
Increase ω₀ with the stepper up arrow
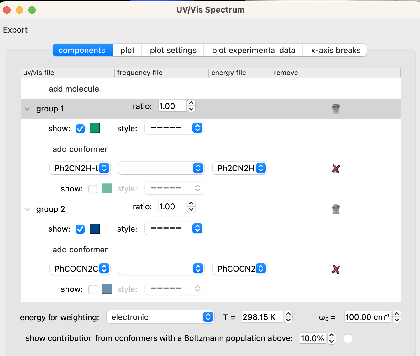click(x=397, y=314)
